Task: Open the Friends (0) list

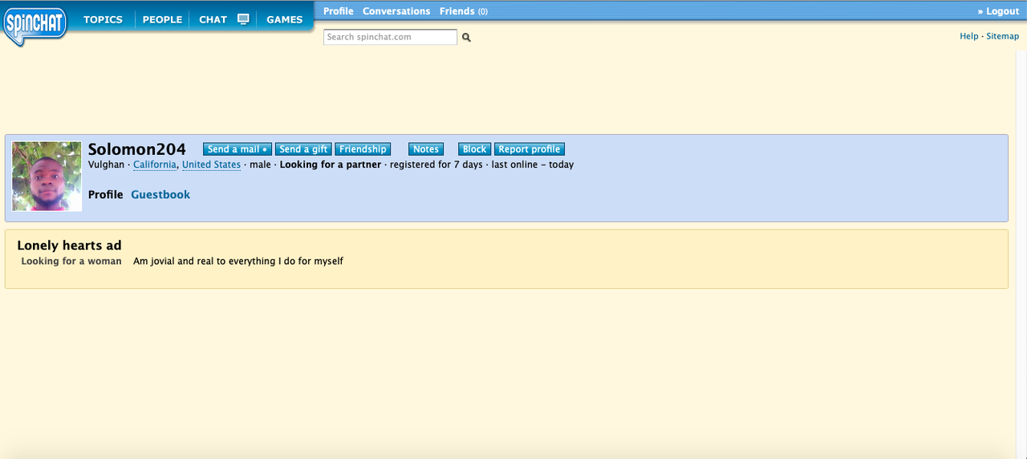Action: (x=463, y=11)
